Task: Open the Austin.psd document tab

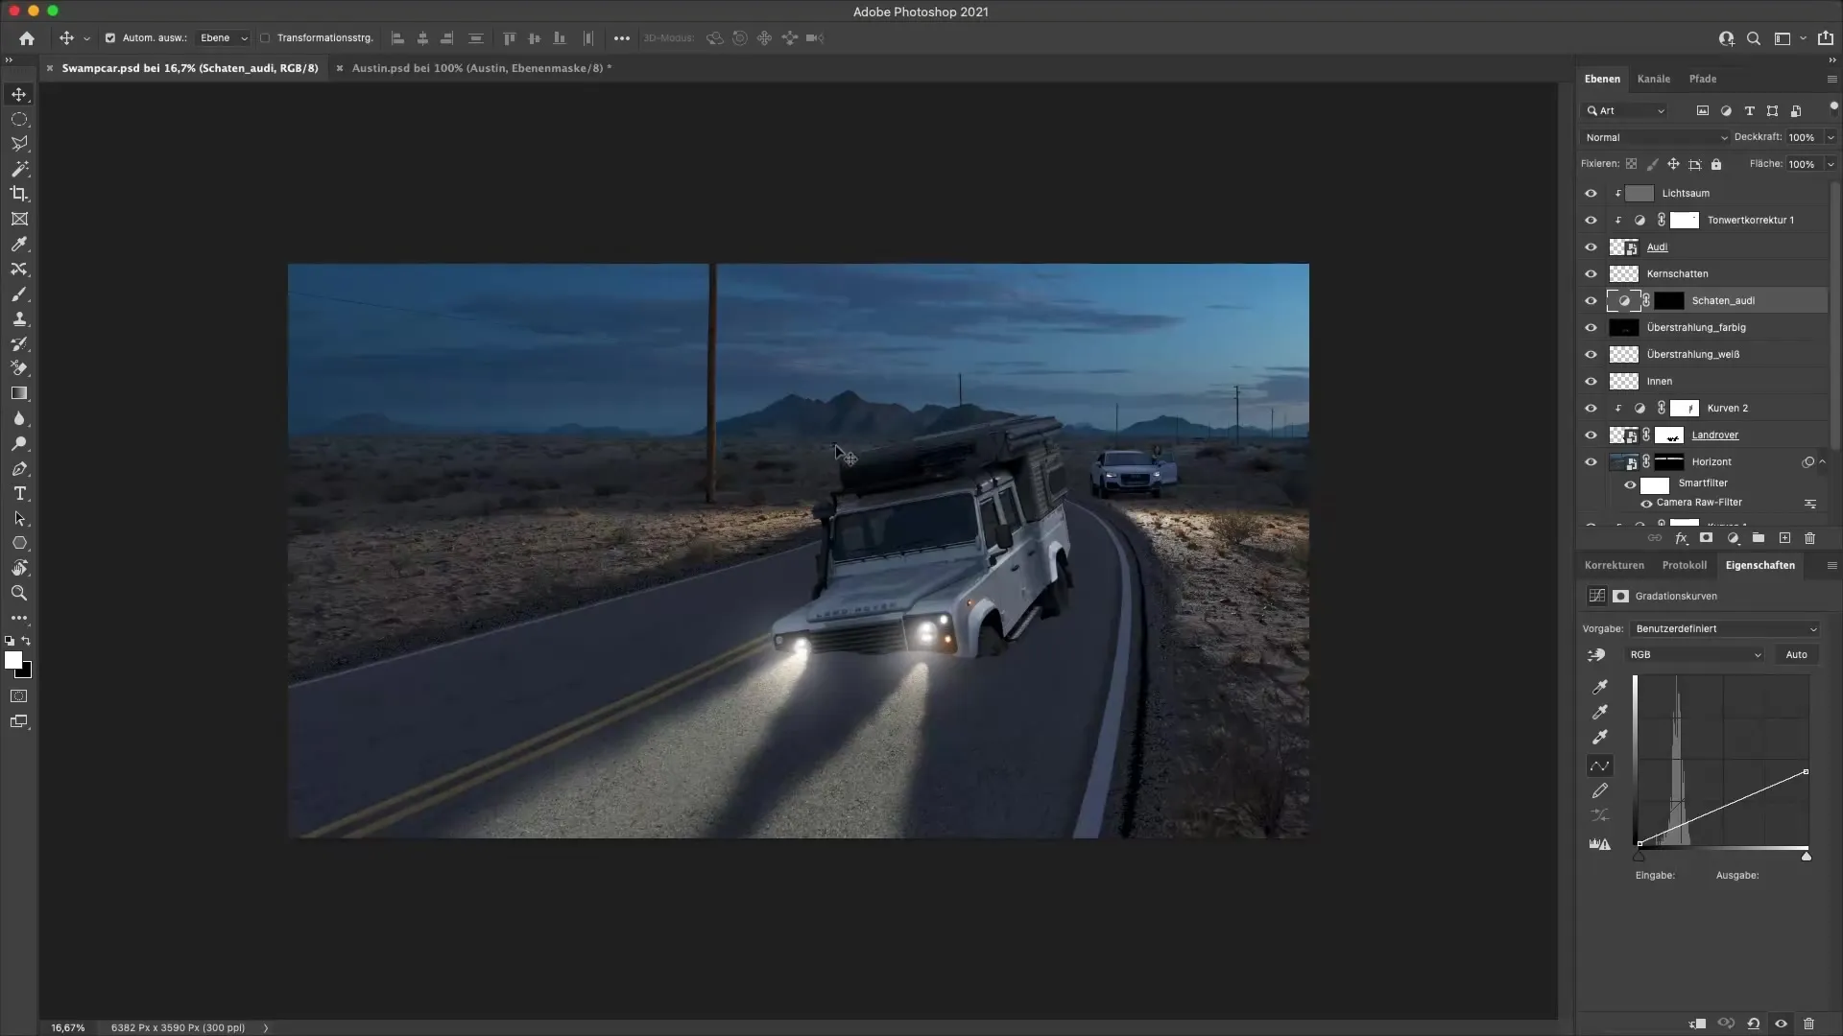Action: pos(477,68)
